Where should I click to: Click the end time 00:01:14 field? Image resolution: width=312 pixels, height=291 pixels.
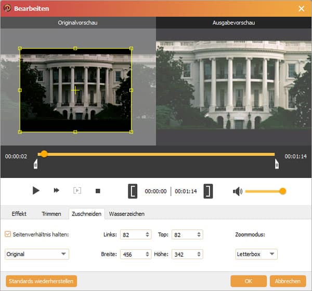[x=186, y=191]
